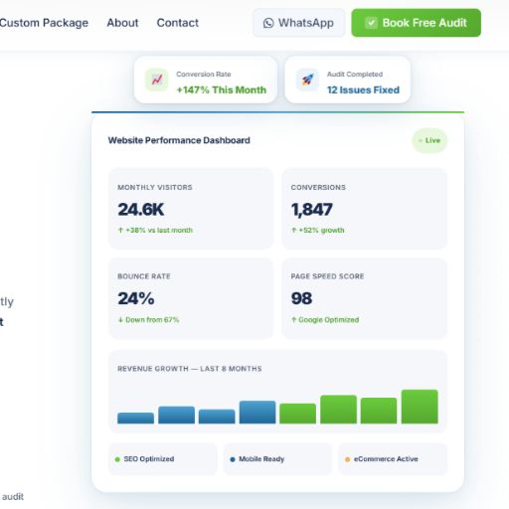The image size is (509, 509).
Task: Select the eCommerce Active tag
Action: pyautogui.click(x=393, y=459)
